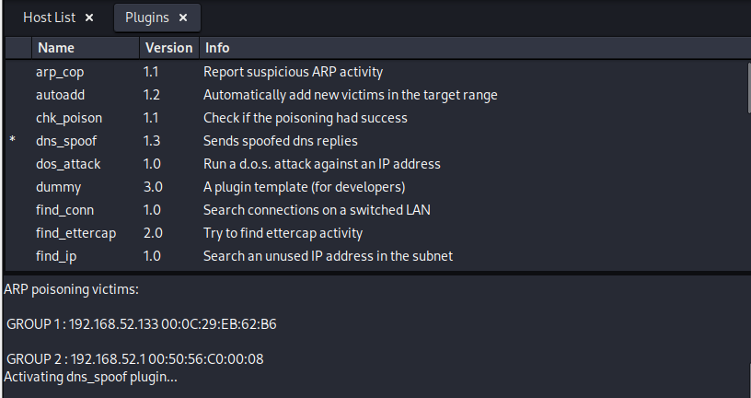Toggle the active dns_spoof asterisk marker
The height and width of the screenshot is (398, 751).
[x=13, y=141]
